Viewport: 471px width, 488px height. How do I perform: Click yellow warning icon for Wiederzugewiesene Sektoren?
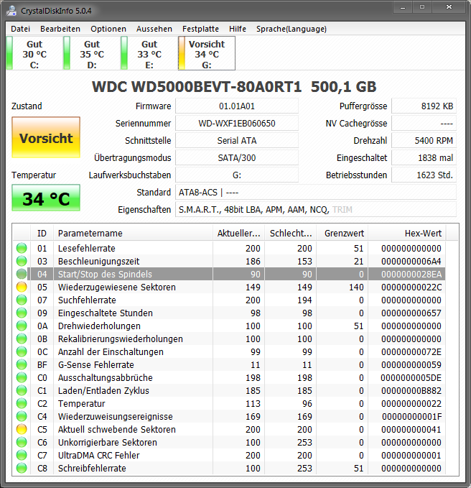(x=22, y=287)
